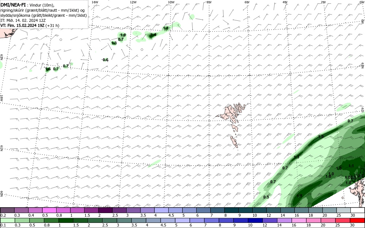Click the 0.1 label in lower legend
Viewport: 365px width, 228px height.
3,225
